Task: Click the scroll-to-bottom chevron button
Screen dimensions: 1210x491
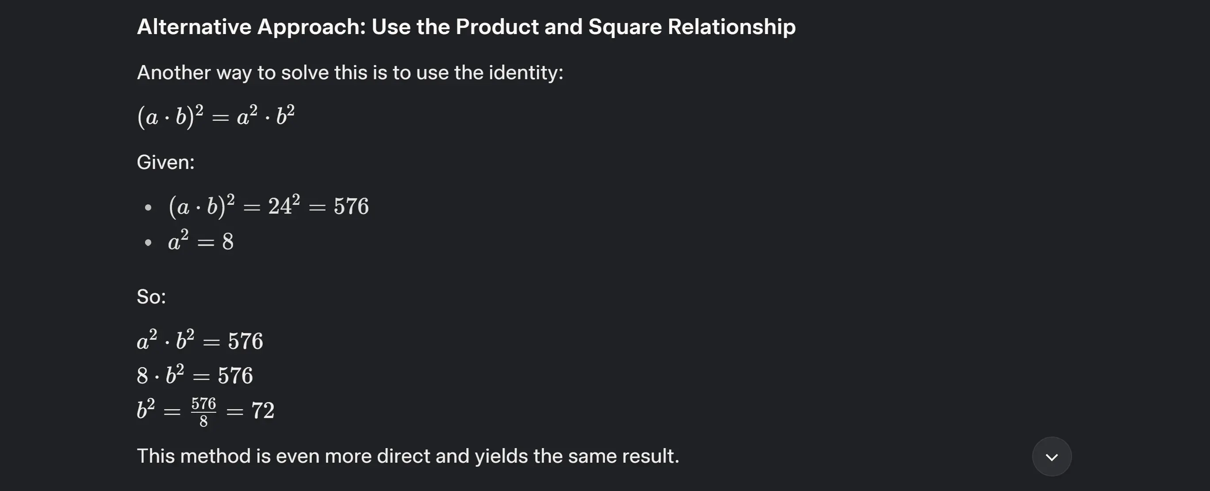Action: point(1052,456)
